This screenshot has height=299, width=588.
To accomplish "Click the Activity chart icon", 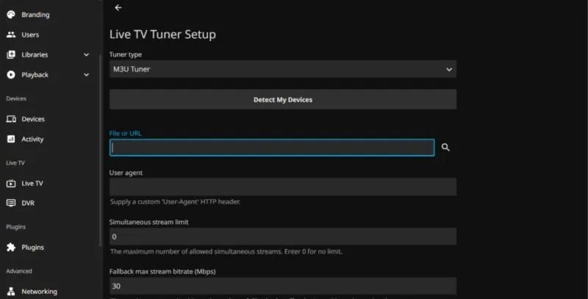I will pyautogui.click(x=11, y=139).
